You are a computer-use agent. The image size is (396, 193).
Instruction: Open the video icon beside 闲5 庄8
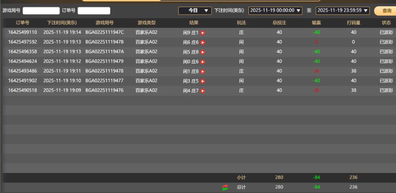[x=203, y=52]
